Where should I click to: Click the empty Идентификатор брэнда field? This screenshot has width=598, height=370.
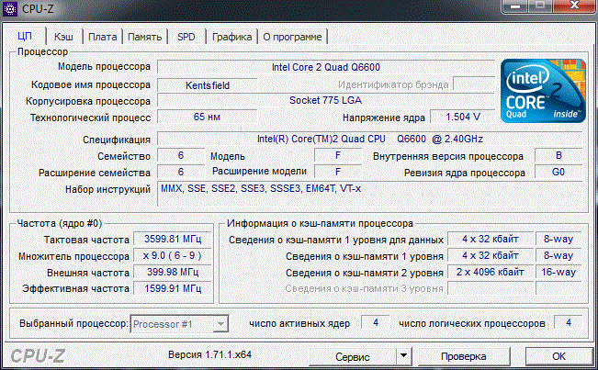474,84
